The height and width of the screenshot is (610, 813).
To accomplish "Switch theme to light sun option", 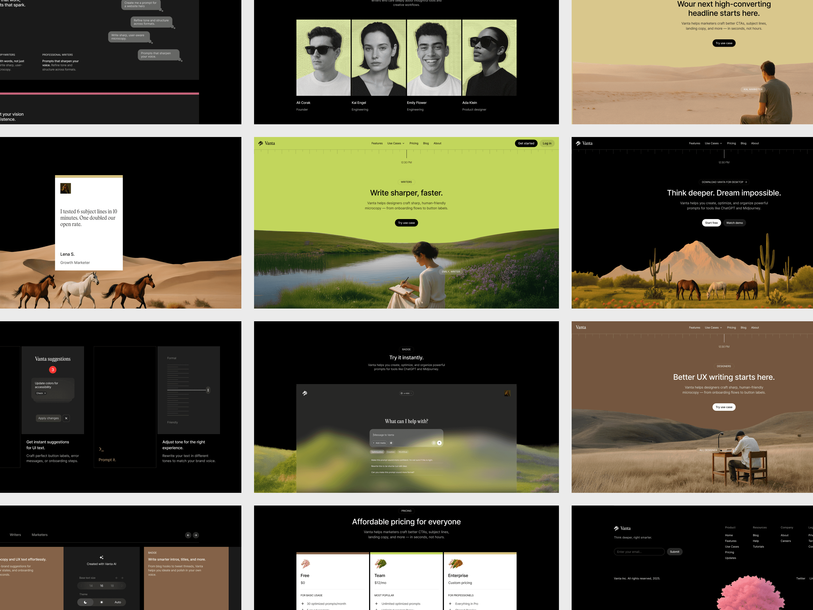I will coord(101,602).
